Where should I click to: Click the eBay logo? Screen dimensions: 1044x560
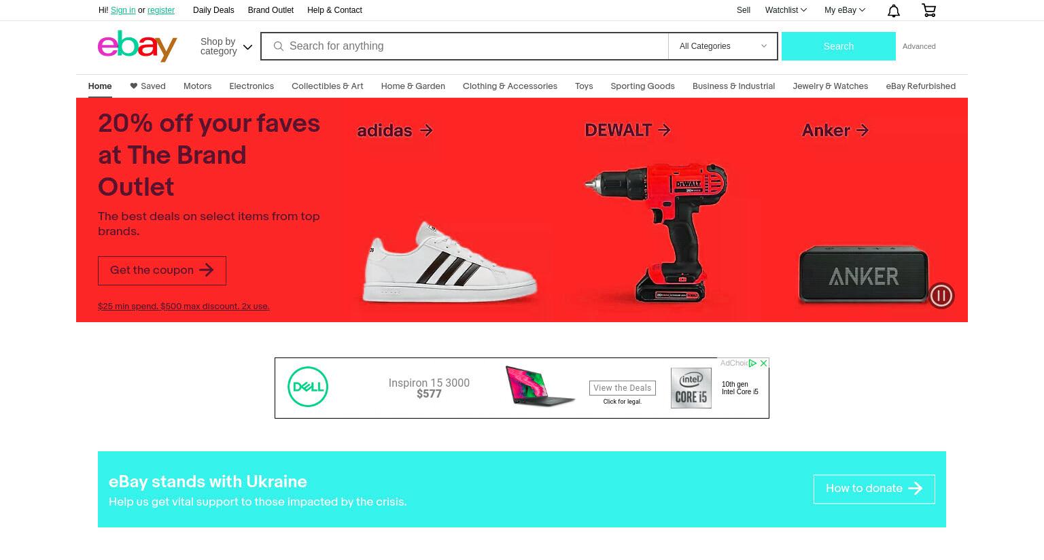click(x=137, y=46)
